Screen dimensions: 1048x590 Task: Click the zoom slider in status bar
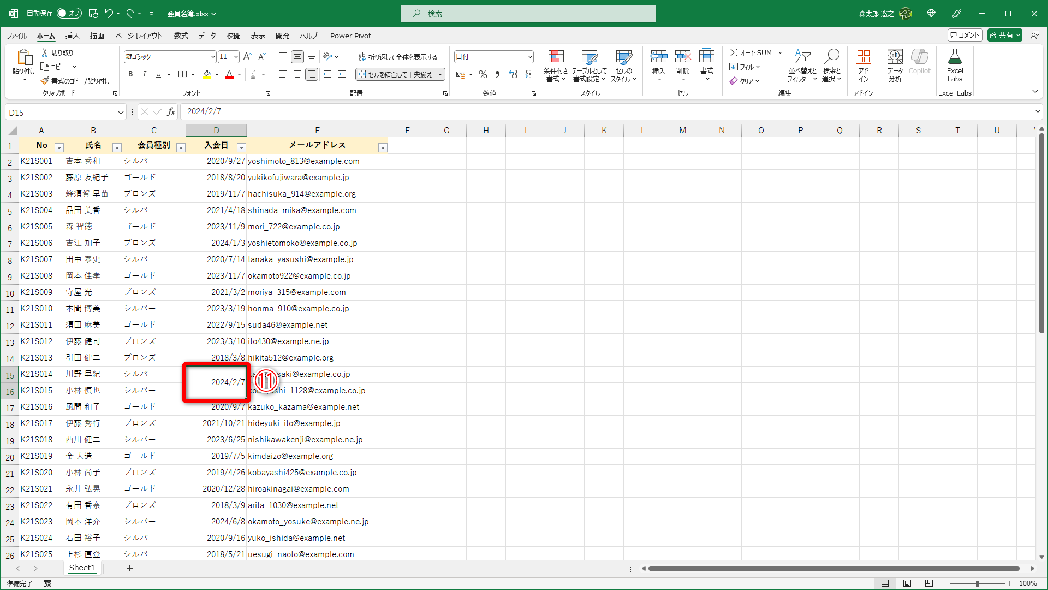coord(977,583)
